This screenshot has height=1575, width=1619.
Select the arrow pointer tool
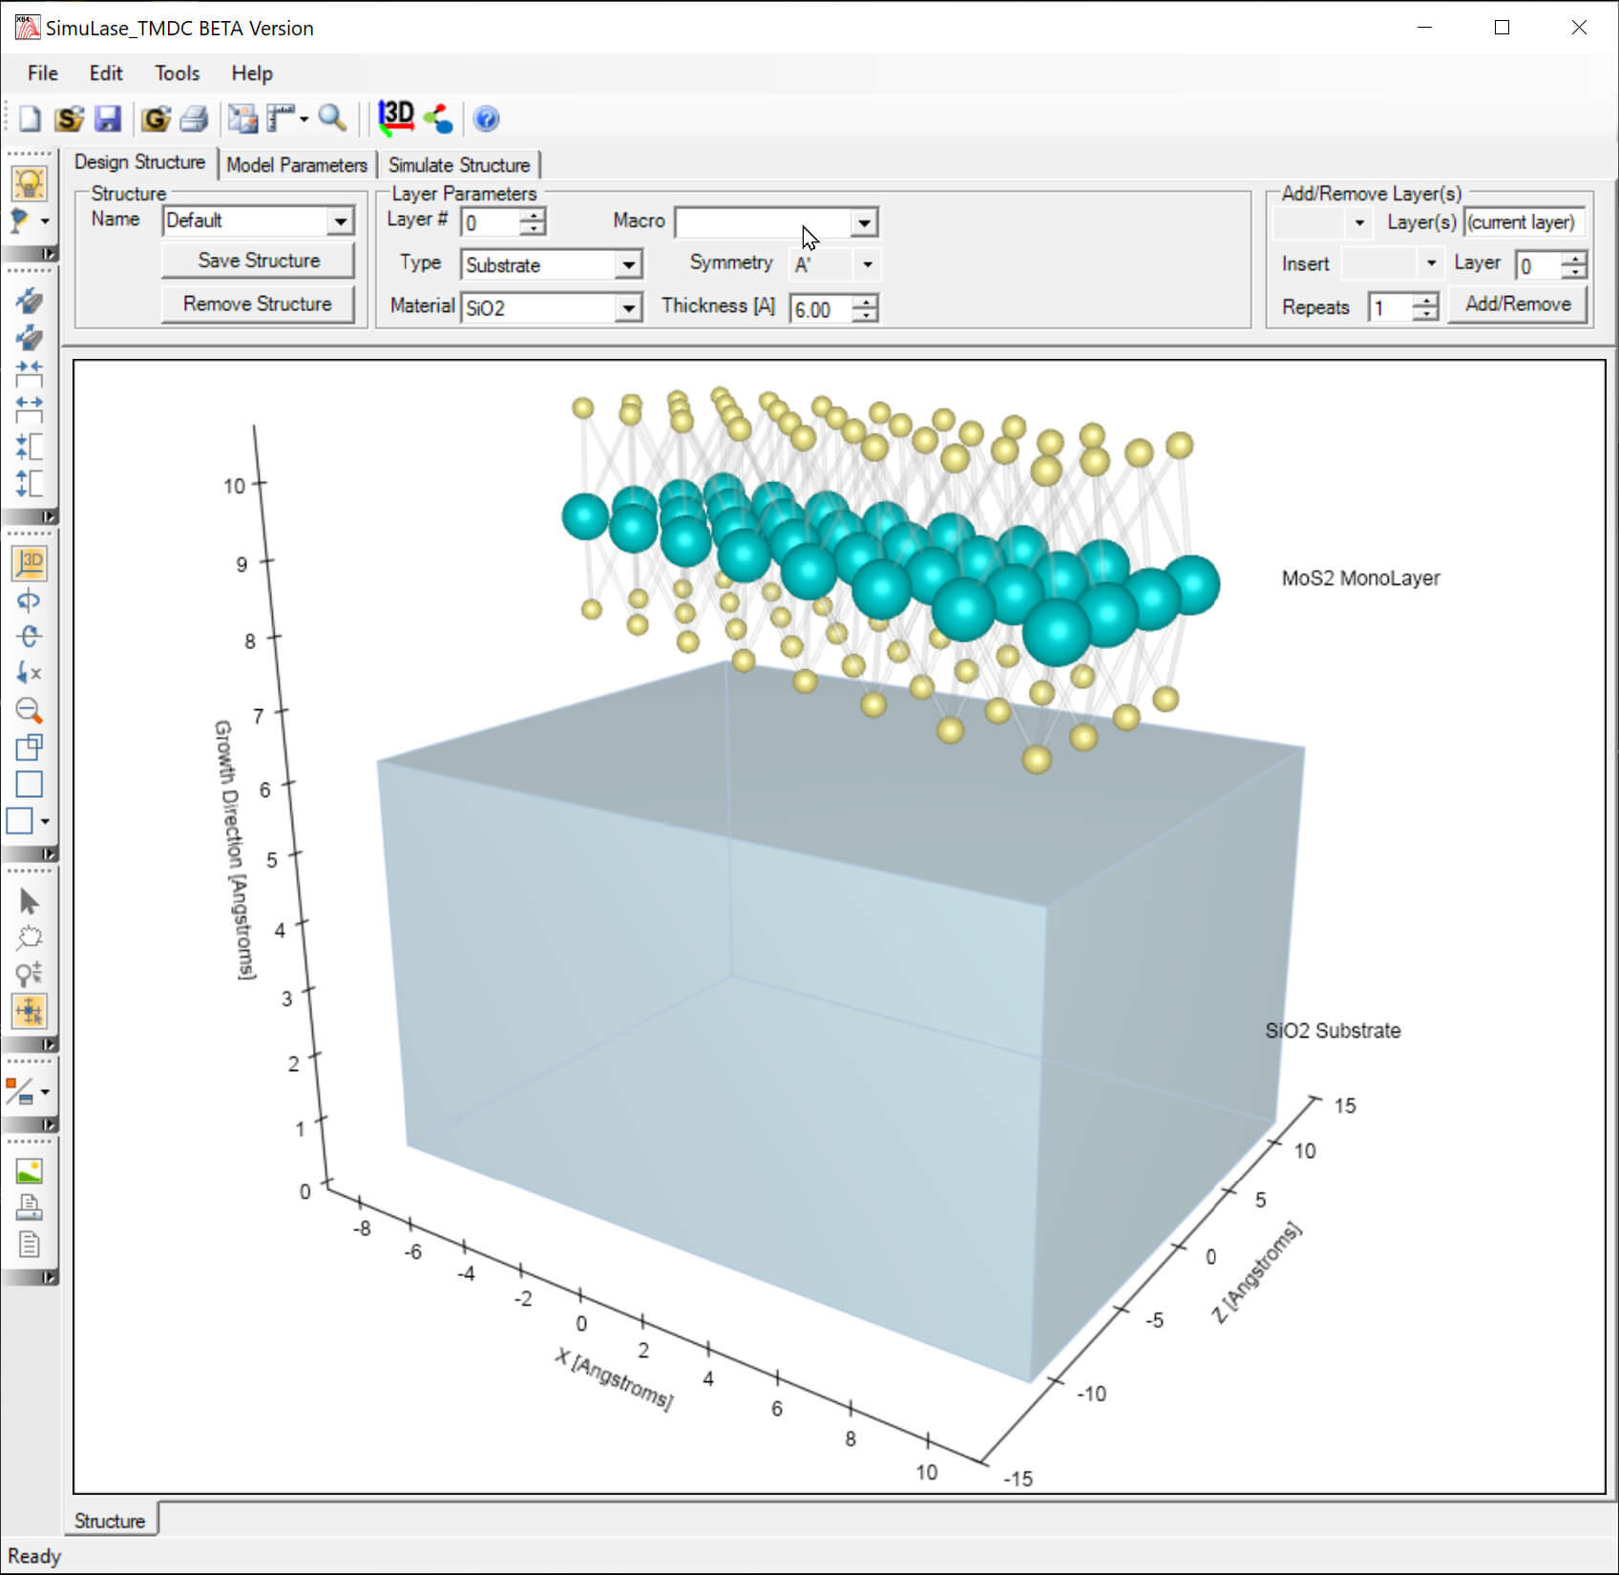[29, 901]
